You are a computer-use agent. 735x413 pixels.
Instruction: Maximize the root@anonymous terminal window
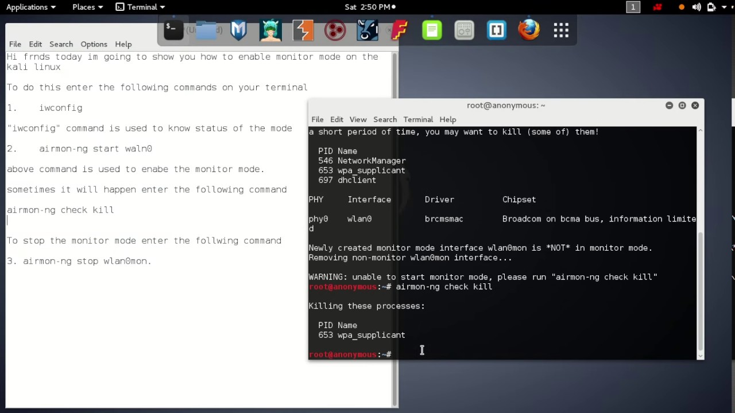(x=682, y=106)
